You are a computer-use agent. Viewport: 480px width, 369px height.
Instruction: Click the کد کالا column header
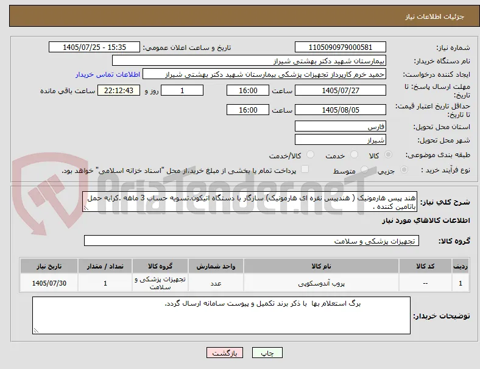point(425,266)
